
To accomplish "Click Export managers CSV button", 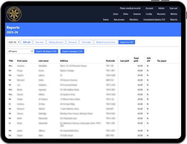I will point(72,51).
